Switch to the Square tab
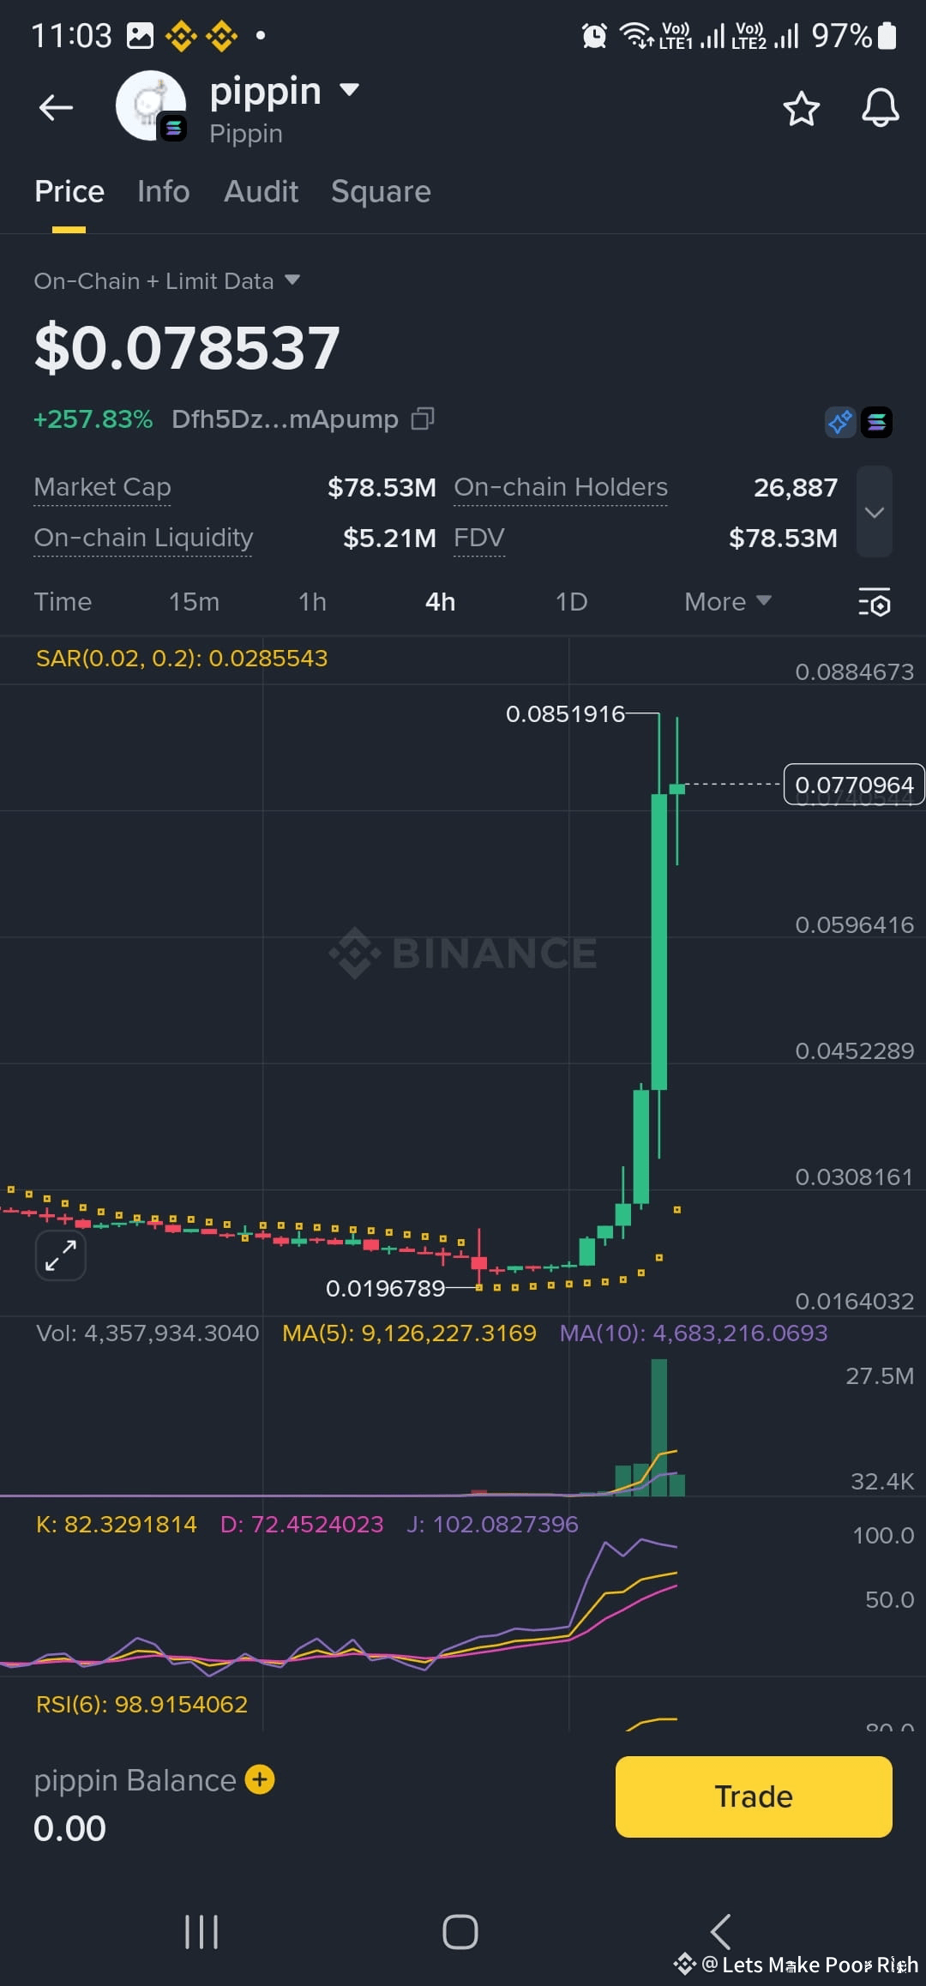Image resolution: width=926 pixels, height=1986 pixels. coord(382,191)
